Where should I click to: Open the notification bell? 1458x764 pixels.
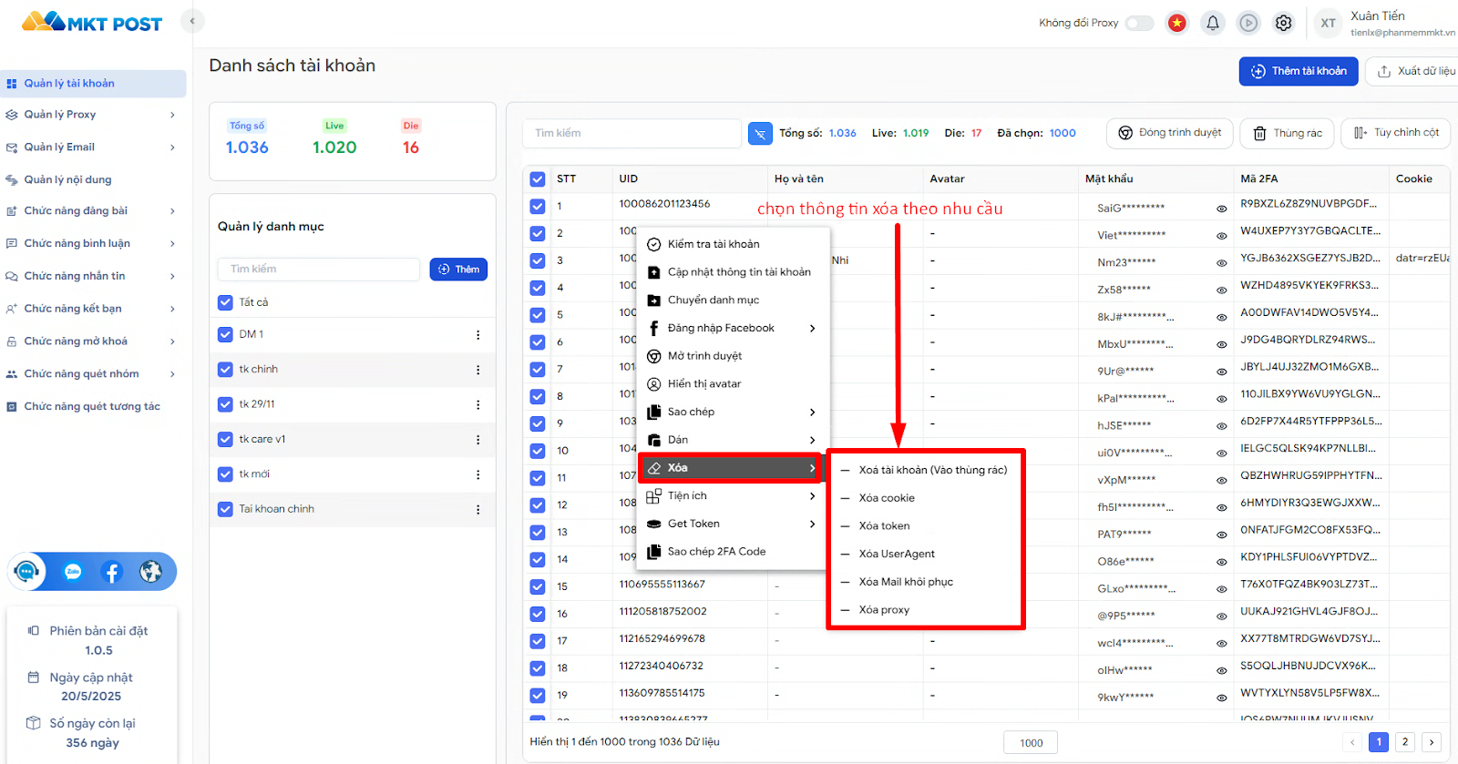1213,23
